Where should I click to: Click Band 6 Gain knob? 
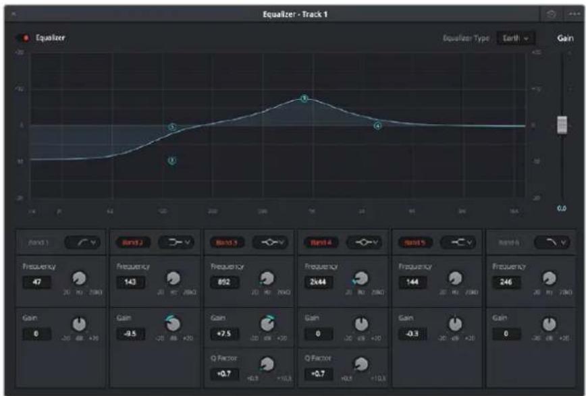pos(549,324)
